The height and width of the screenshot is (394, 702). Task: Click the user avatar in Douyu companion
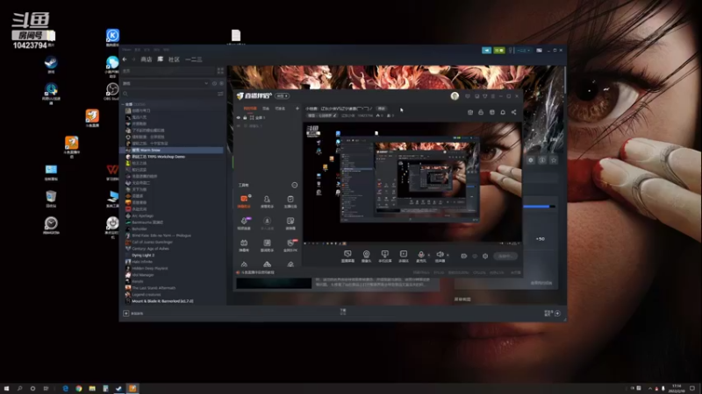coord(455,95)
